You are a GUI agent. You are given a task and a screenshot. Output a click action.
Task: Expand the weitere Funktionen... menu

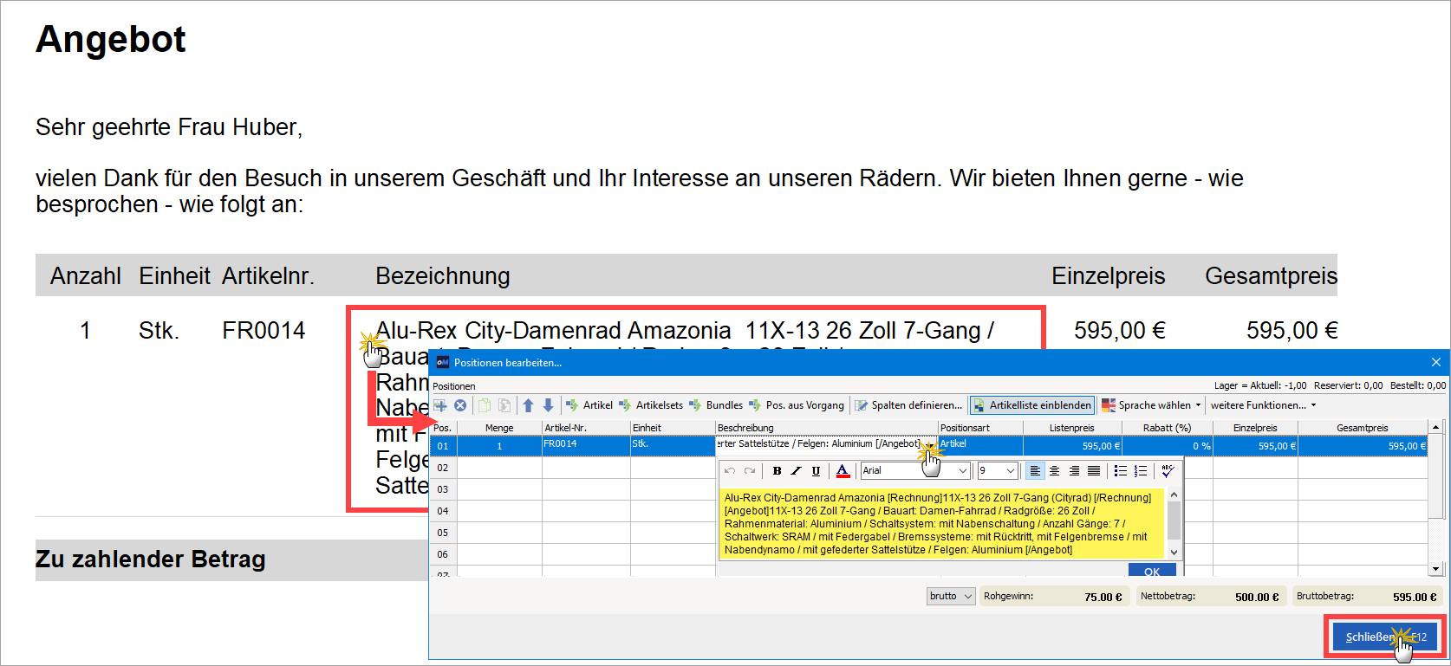point(1263,405)
